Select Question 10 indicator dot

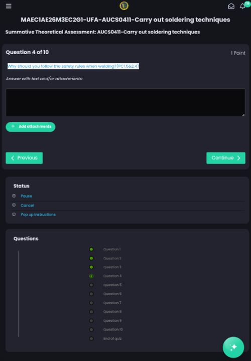point(91,329)
